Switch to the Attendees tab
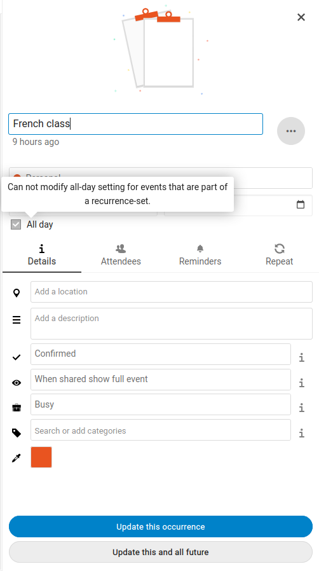 tap(121, 255)
